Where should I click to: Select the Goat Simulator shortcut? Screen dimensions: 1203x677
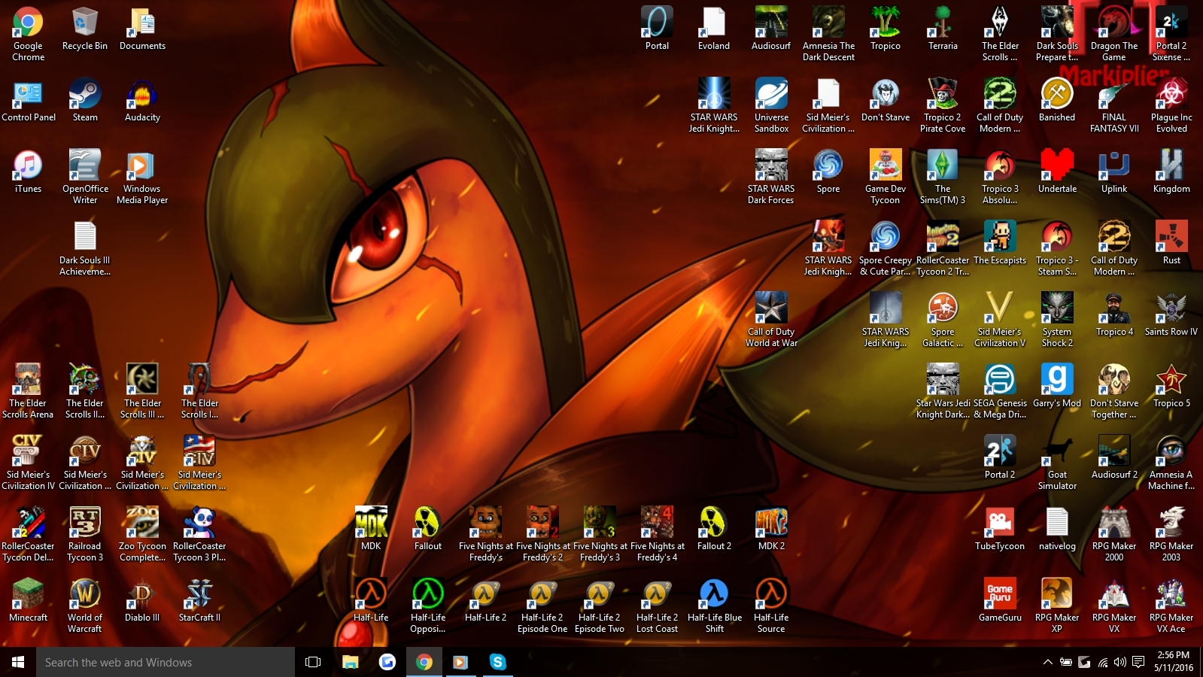coord(1057,463)
